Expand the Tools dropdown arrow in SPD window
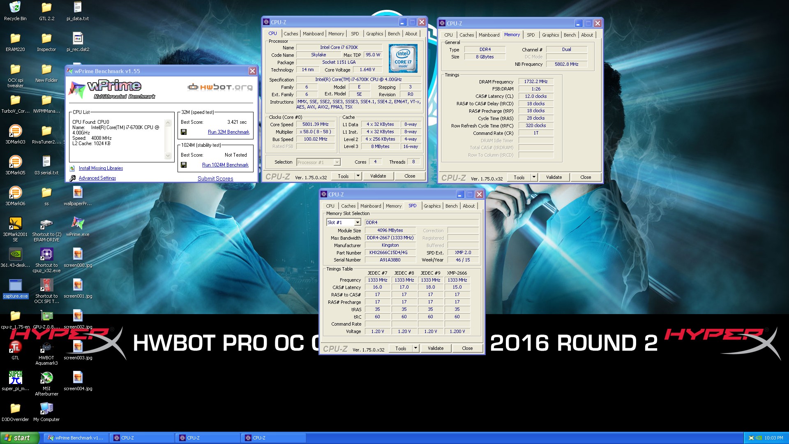 coord(415,348)
